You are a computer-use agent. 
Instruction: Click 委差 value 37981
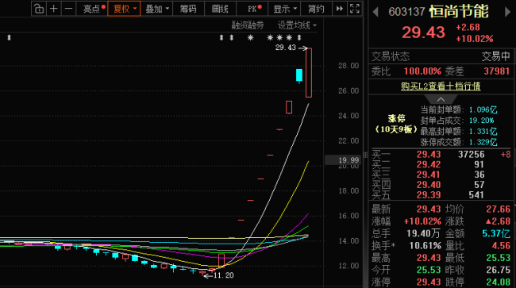click(497, 71)
